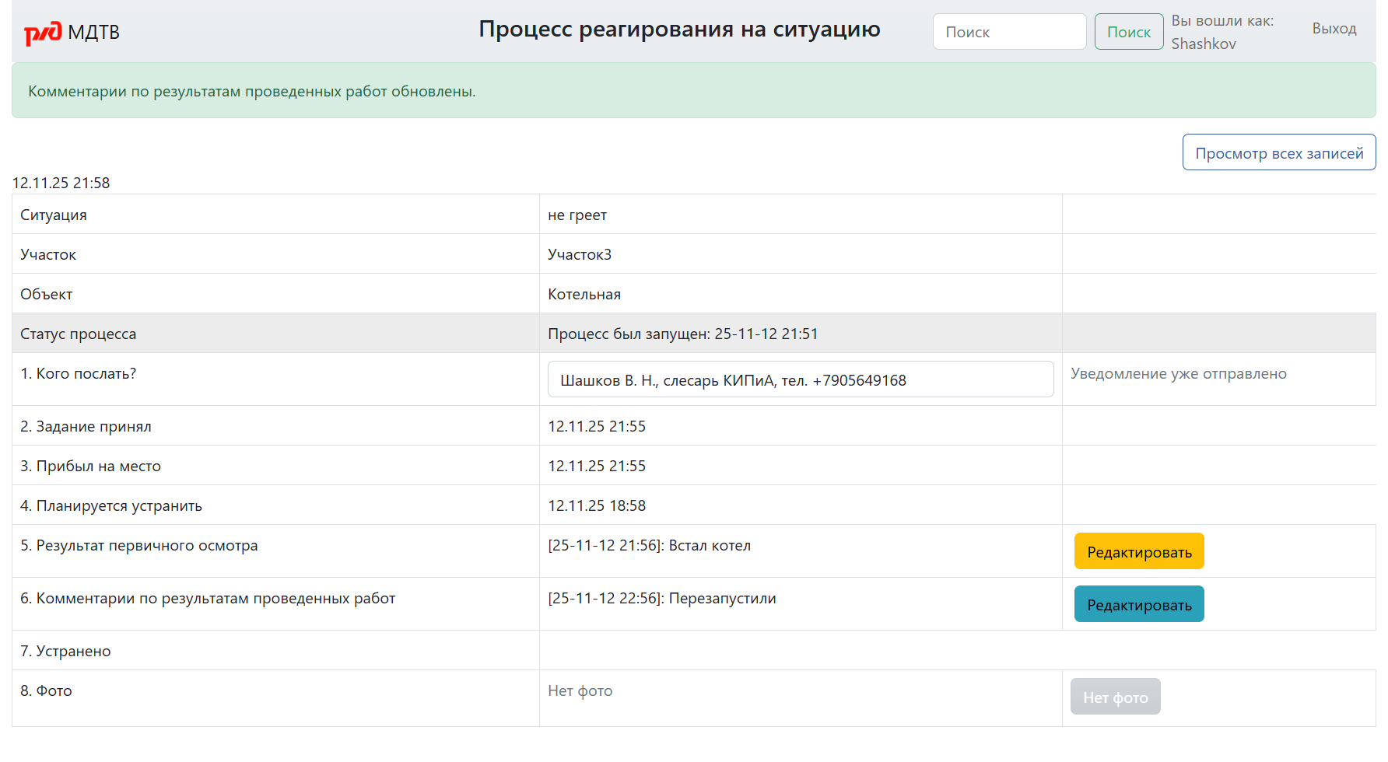Click the Котельная object cell
The height and width of the screenshot is (762, 1388).
(585, 293)
